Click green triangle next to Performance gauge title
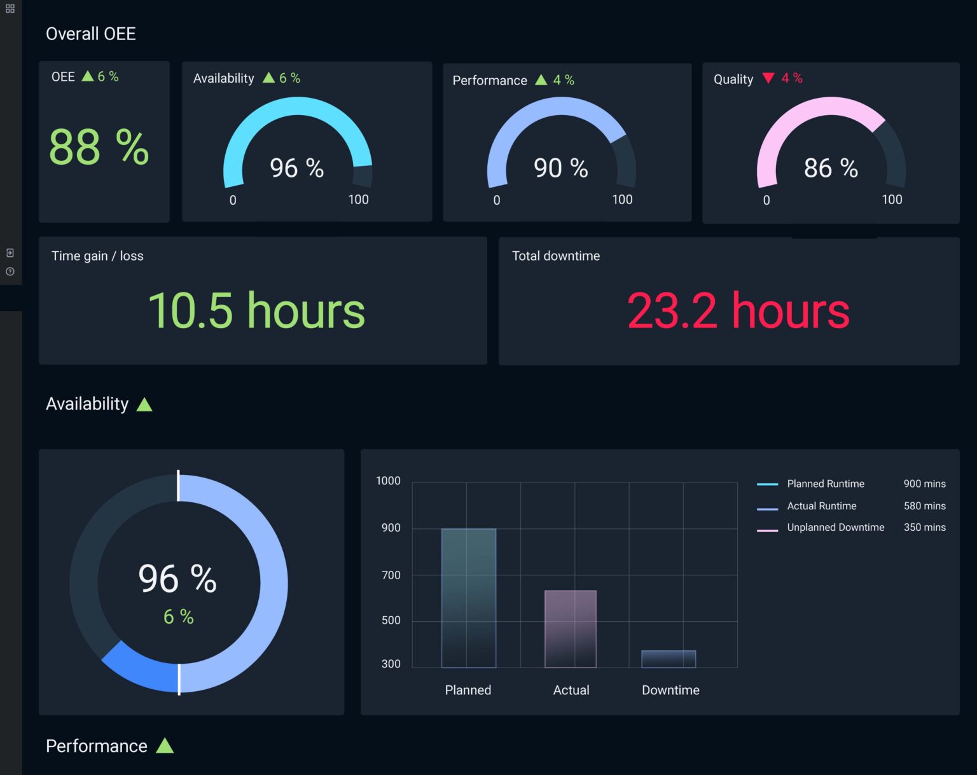 point(541,80)
